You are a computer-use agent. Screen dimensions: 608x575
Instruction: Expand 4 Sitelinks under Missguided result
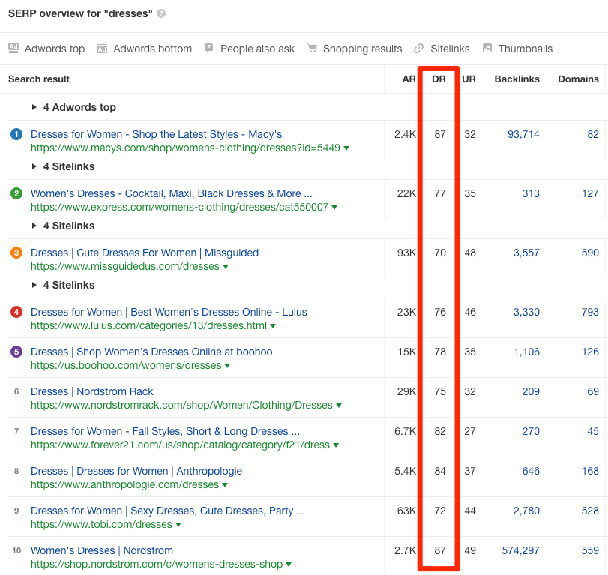(x=34, y=285)
